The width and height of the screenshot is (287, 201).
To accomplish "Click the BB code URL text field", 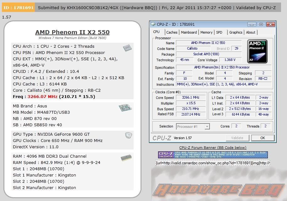I will (x=213, y=163).
